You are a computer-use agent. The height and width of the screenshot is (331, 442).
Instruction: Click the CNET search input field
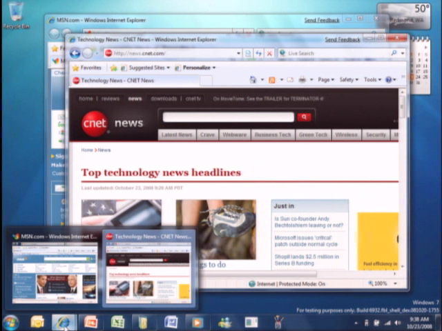point(229,117)
